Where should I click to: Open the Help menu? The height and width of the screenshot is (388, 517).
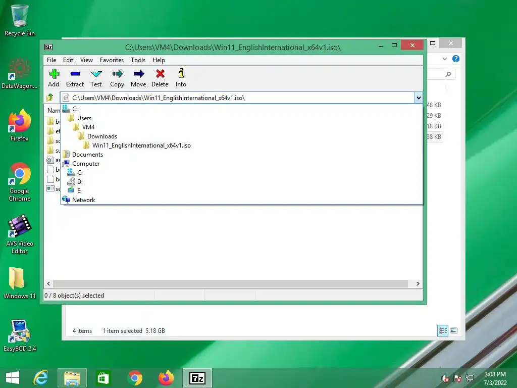pyautogui.click(x=159, y=60)
